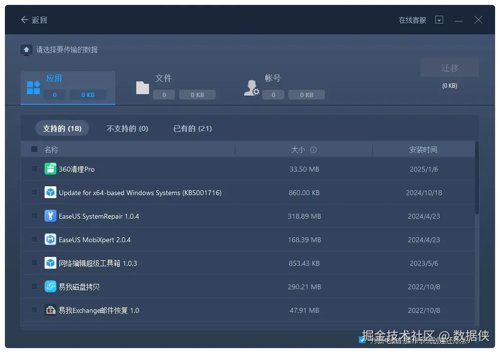This screenshot has width=500, height=353.
Task: Click the blue apps grid icon
Action: 33,88
